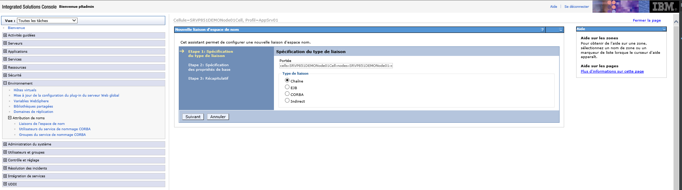Click the question mark help icon in panel header

point(542,30)
